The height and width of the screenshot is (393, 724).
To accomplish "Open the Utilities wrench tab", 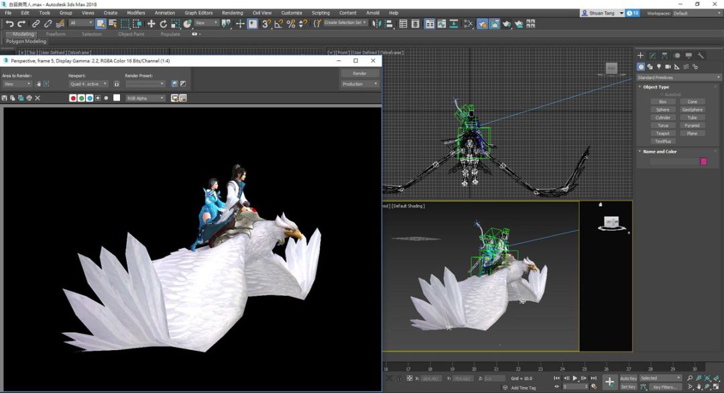I will coord(701,56).
